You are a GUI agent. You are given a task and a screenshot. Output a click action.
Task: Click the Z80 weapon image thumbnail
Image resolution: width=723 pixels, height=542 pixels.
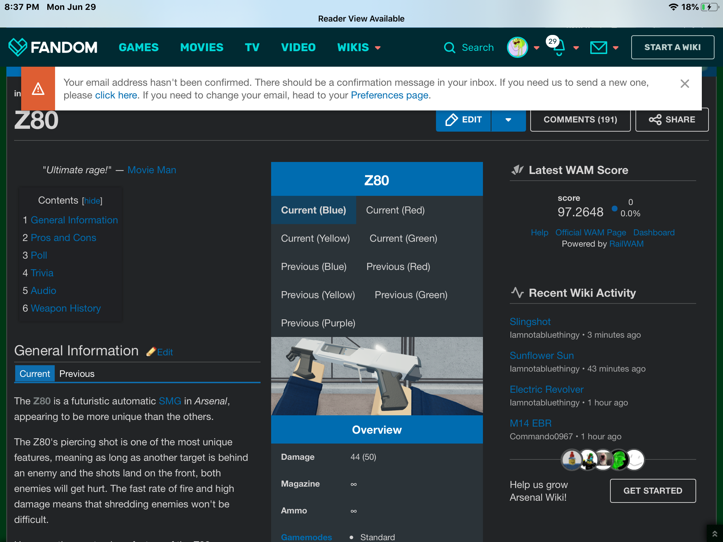tap(377, 376)
